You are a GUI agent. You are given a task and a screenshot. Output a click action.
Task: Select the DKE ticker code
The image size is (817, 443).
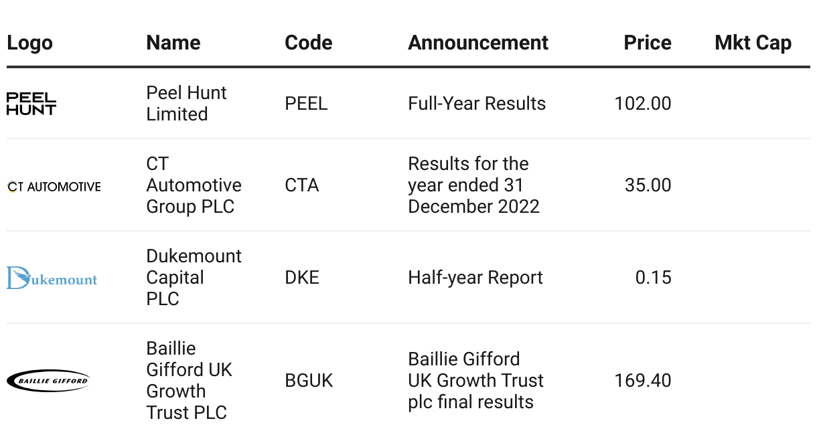(302, 278)
